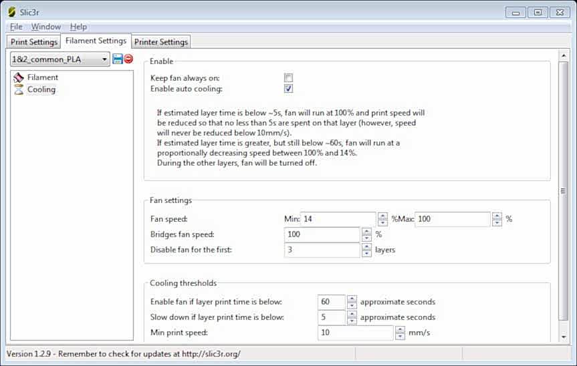
Task: Open the Help menu
Action: 78,27
